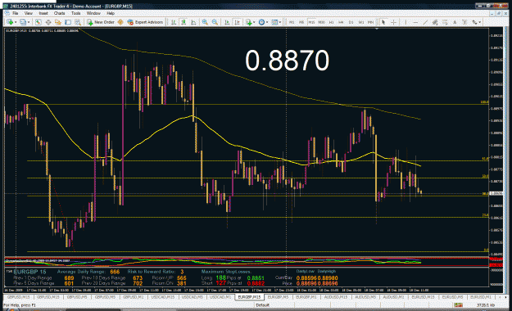This screenshot has height=311, width=512.
Task: Set timeframe to H1
Action: [332, 22]
